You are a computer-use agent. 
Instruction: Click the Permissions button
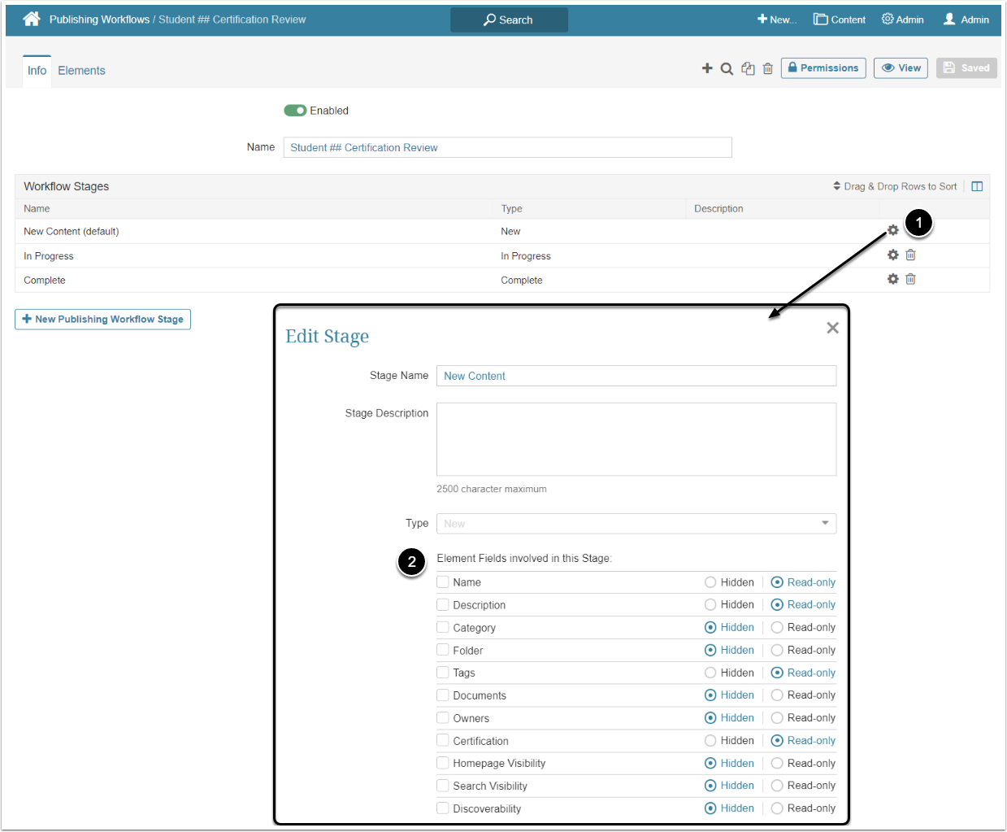point(823,68)
